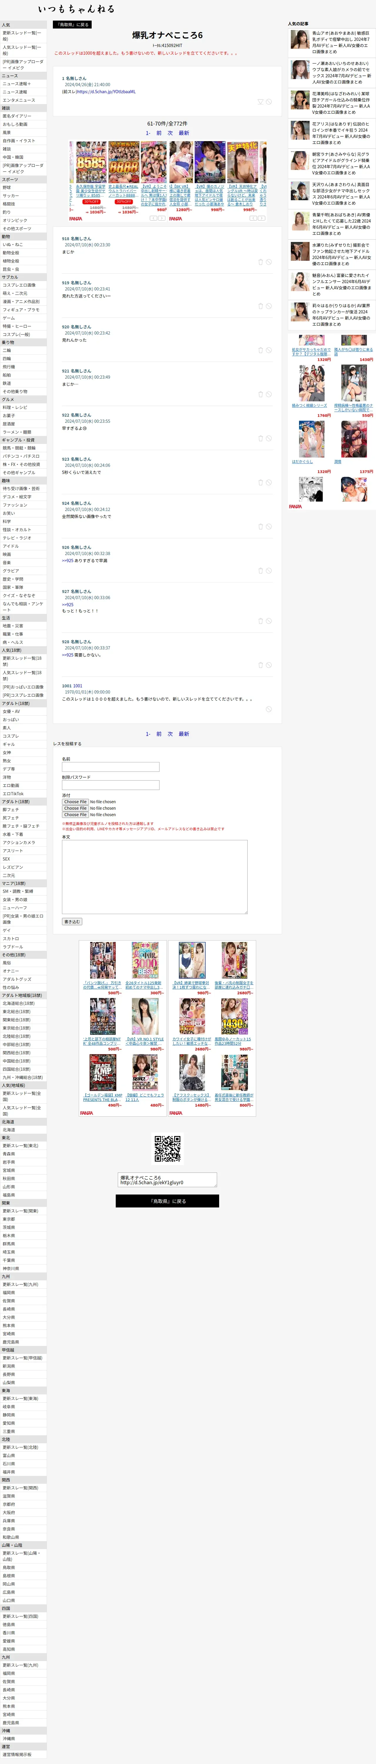The height and width of the screenshot is (1764, 376).
Task: Click the third Choose File button
Action: tap(75, 815)
